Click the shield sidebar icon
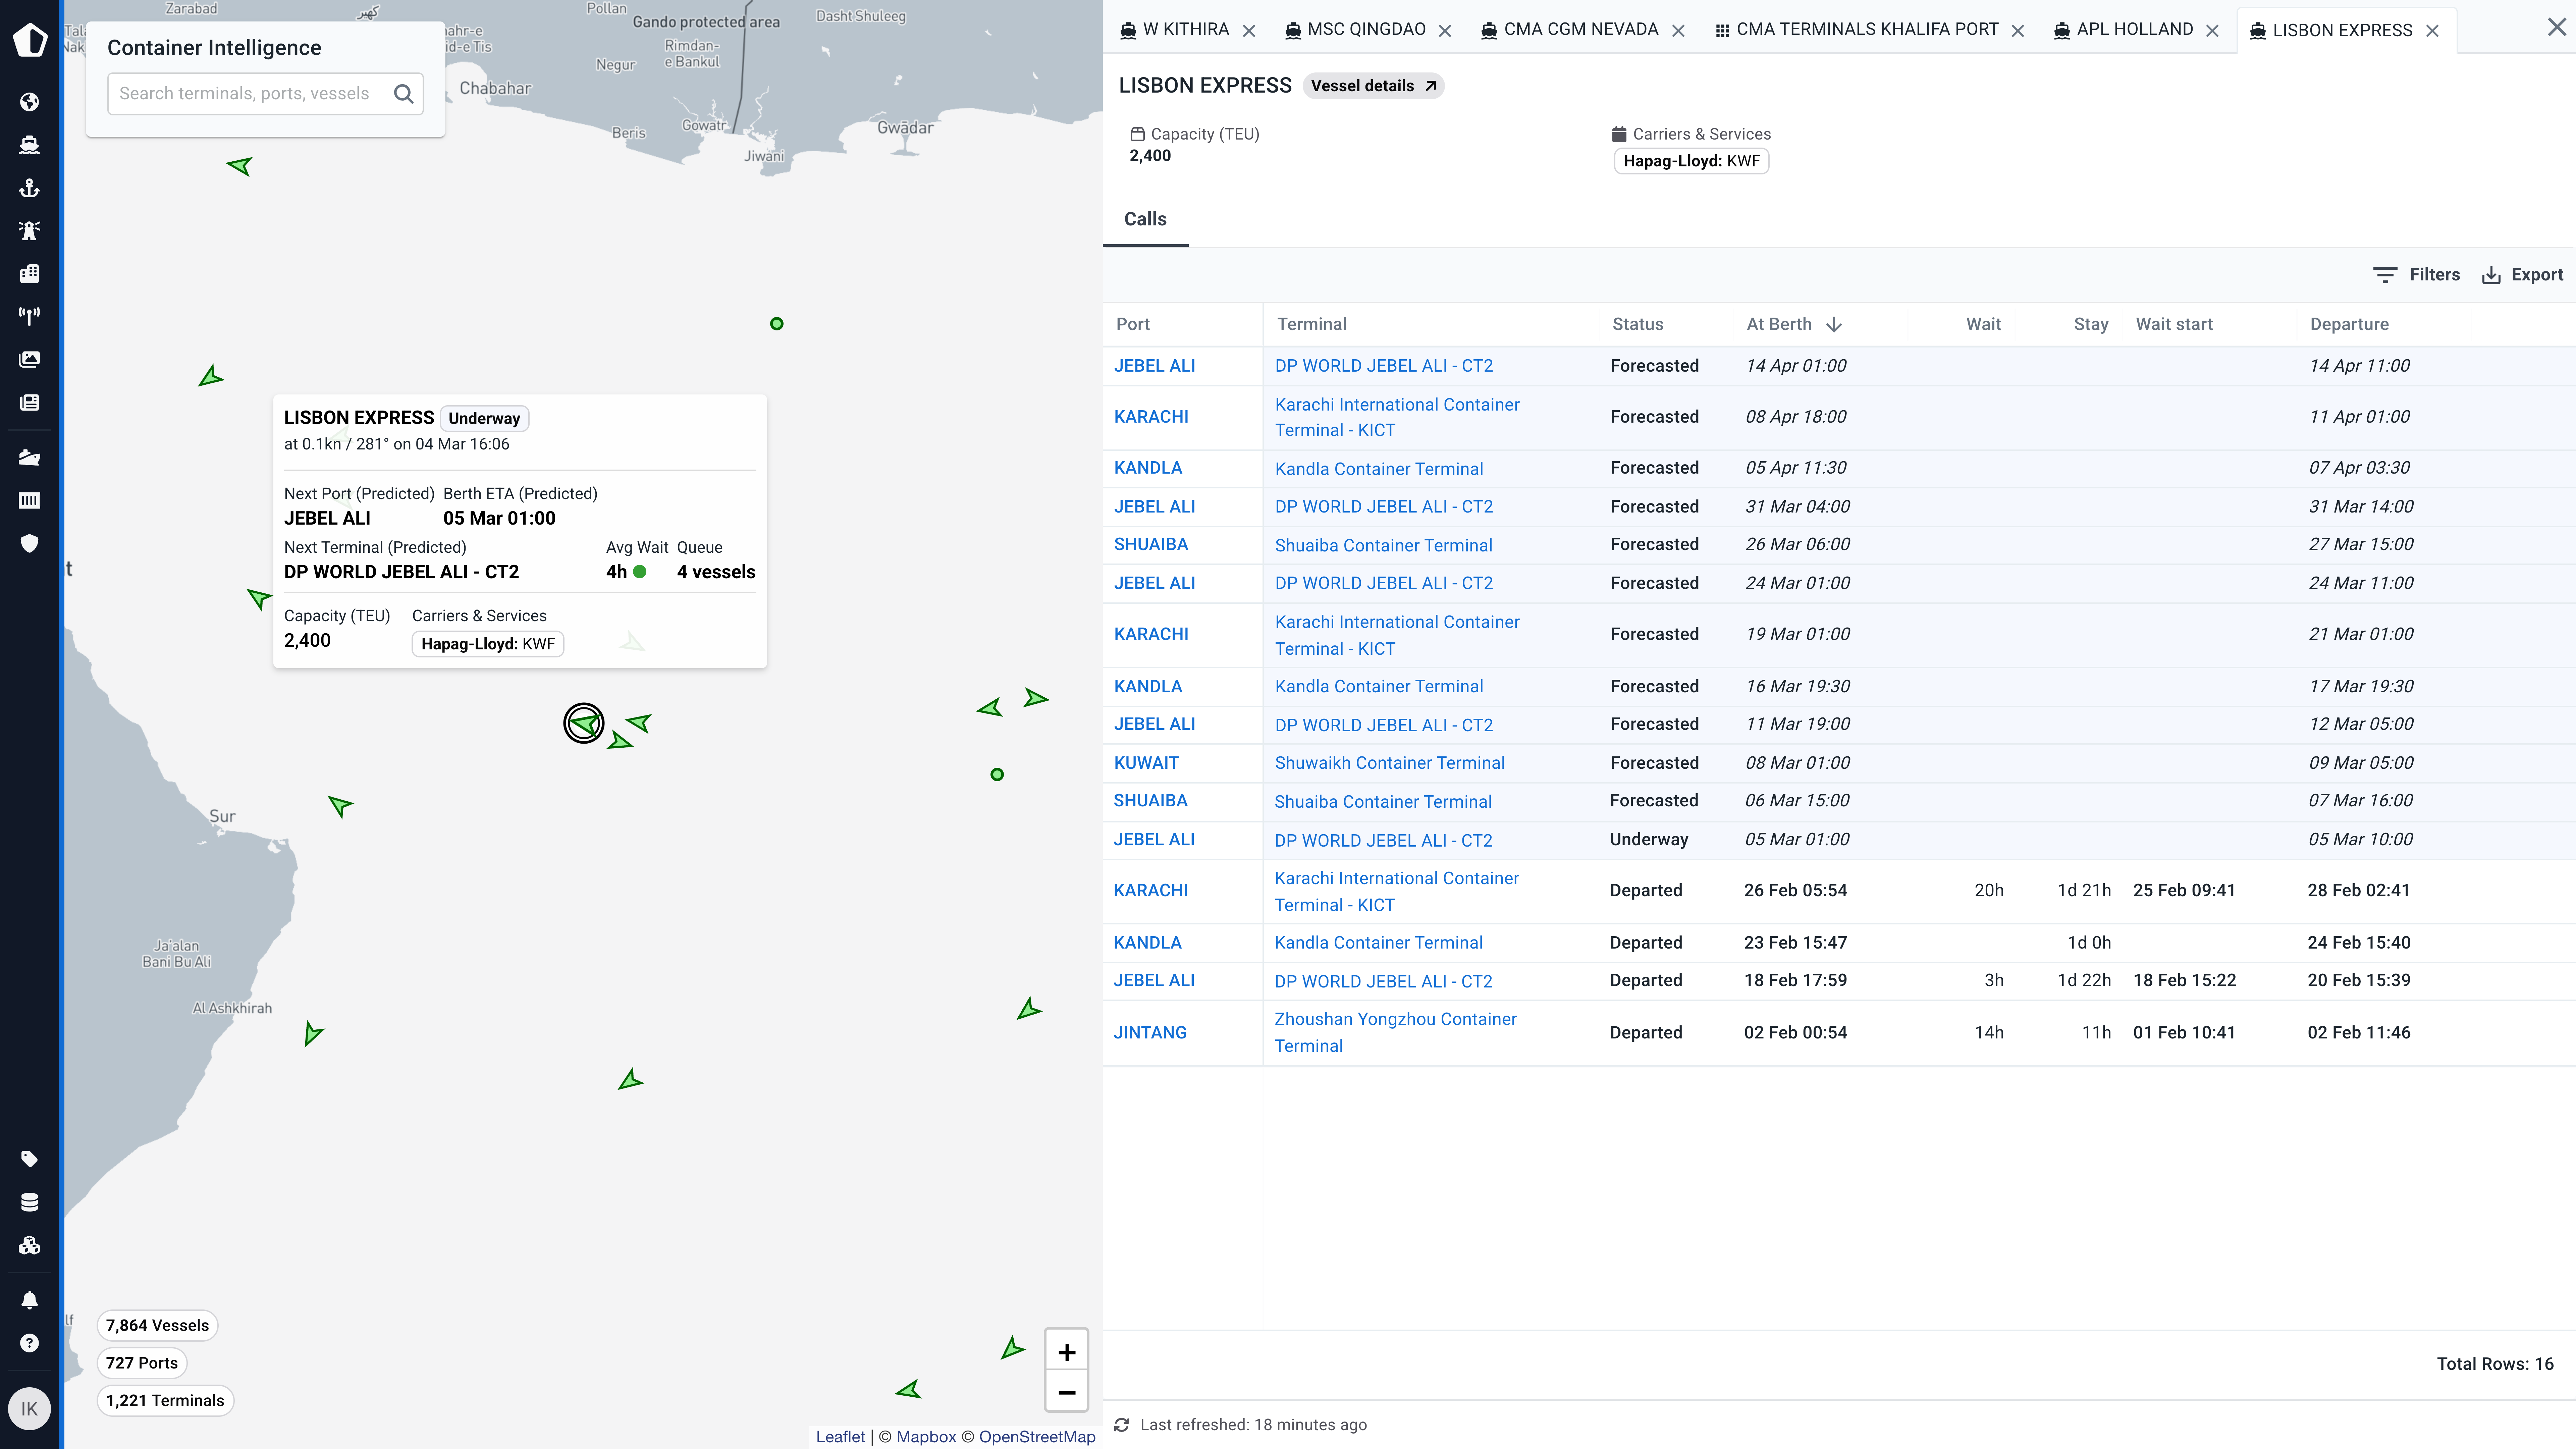The height and width of the screenshot is (1449, 2576). tap(29, 543)
